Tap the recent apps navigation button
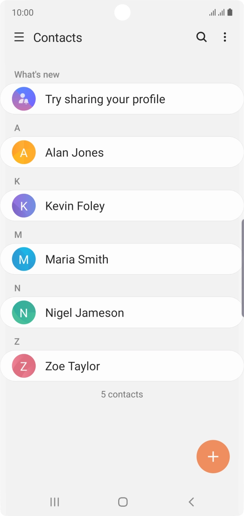Screen dimensions: 244x516 pos(55,502)
